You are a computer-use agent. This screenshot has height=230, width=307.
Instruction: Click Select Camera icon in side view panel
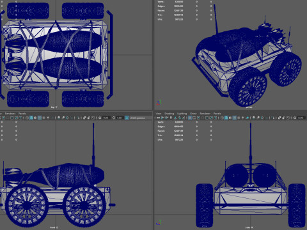pos(158,118)
